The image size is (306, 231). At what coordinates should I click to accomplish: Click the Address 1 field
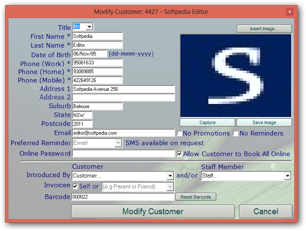point(123,89)
